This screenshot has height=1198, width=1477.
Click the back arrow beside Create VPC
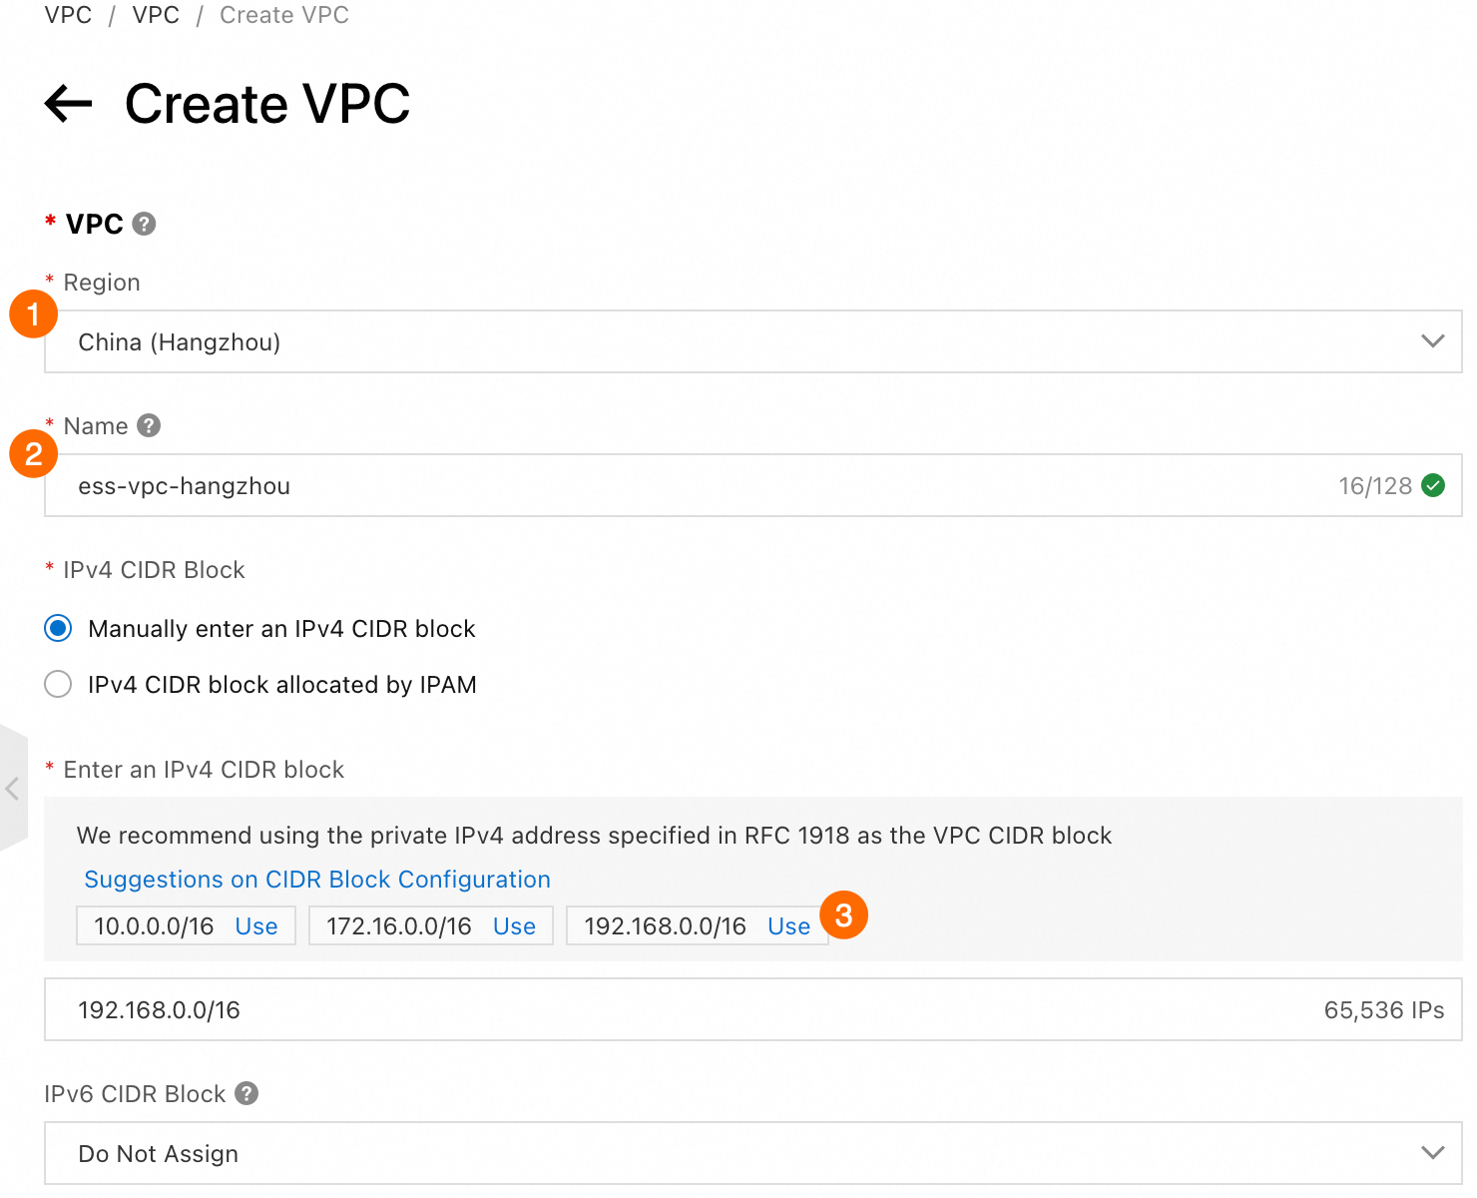(69, 103)
